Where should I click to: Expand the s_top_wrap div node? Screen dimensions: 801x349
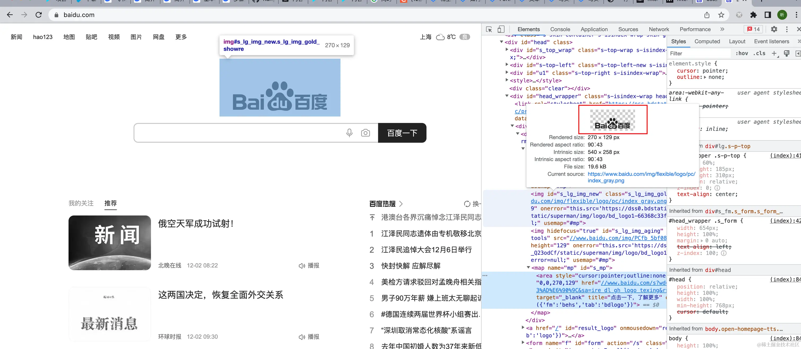tap(507, 50)
